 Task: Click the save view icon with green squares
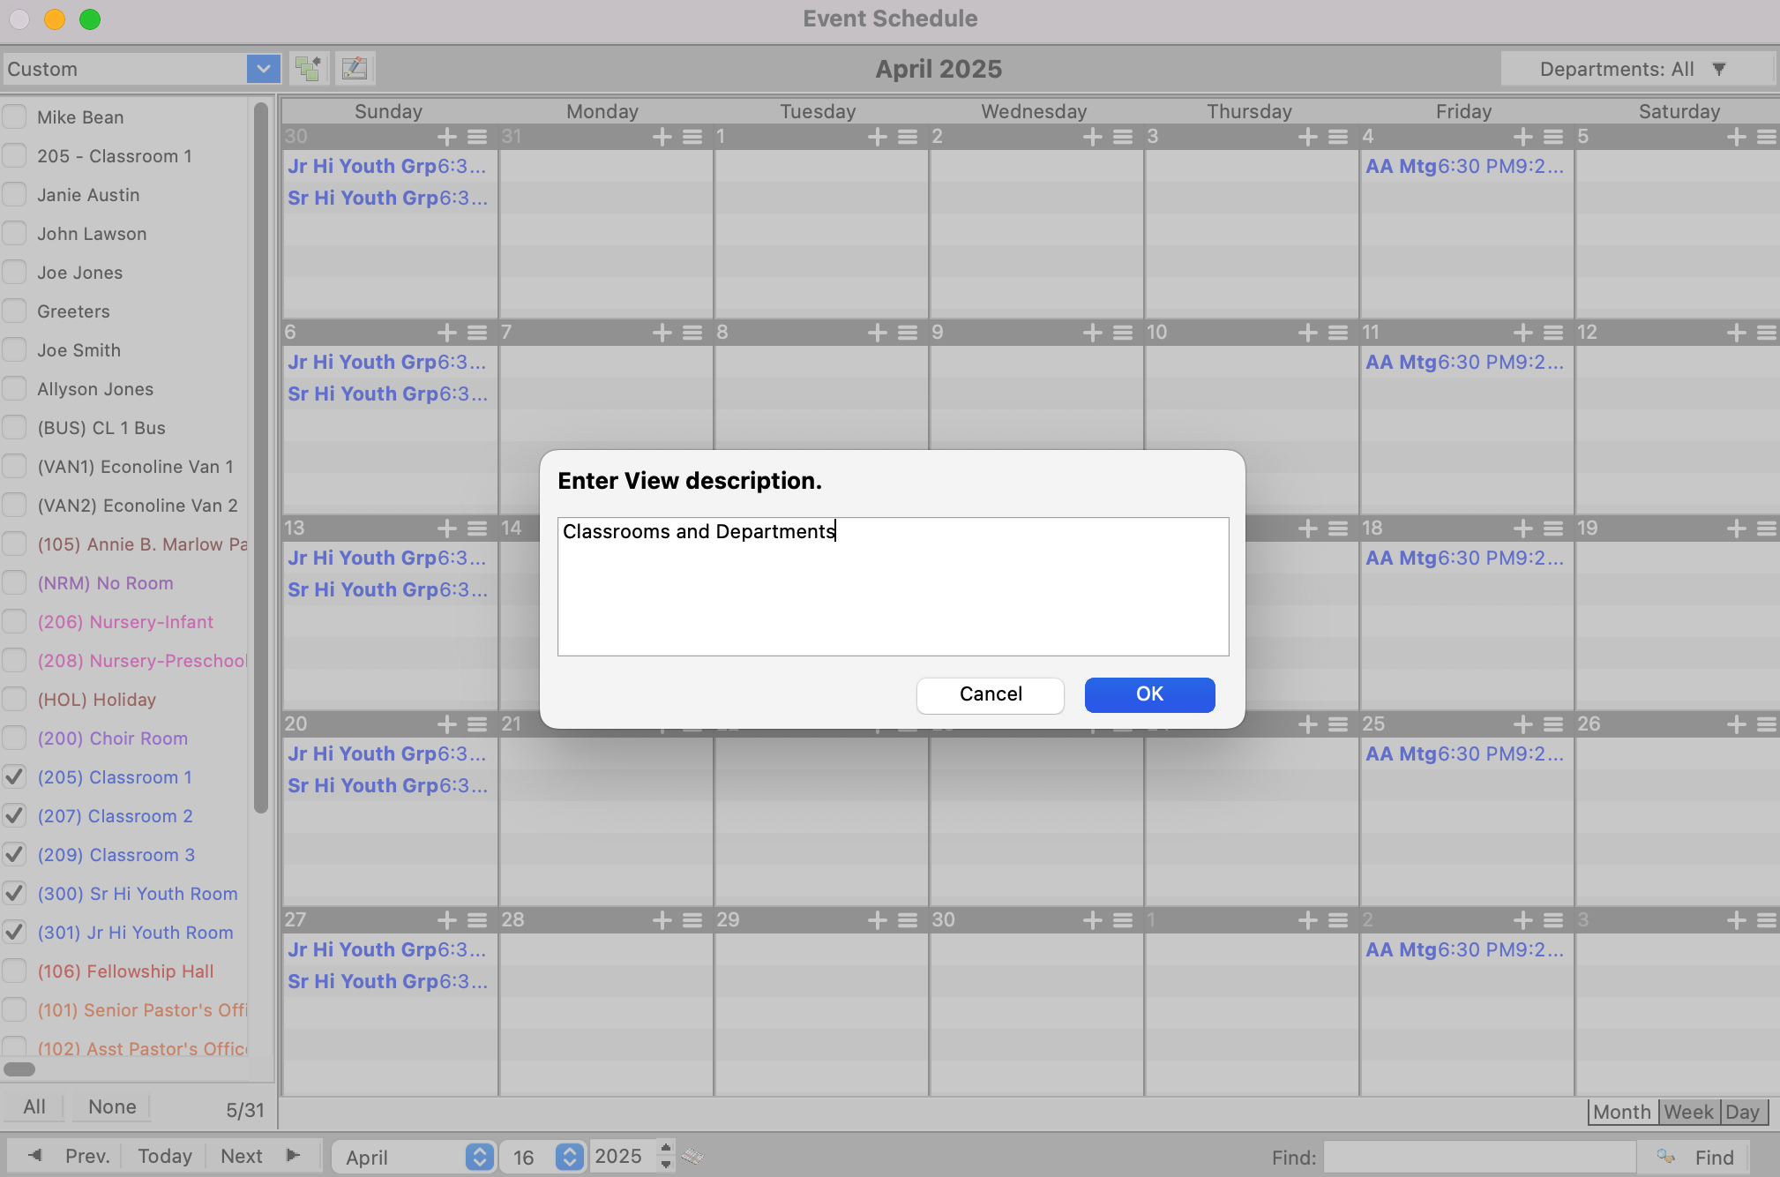(x=308, y=68)
